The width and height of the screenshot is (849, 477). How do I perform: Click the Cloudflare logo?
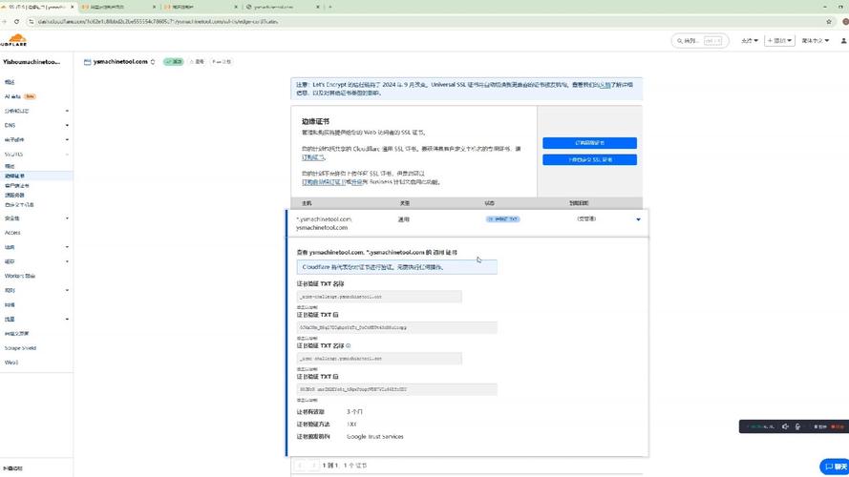pyautogui.click(x=13, y=40)
